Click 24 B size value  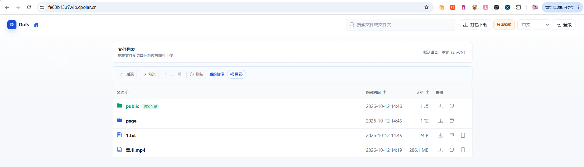click(424, 136)
